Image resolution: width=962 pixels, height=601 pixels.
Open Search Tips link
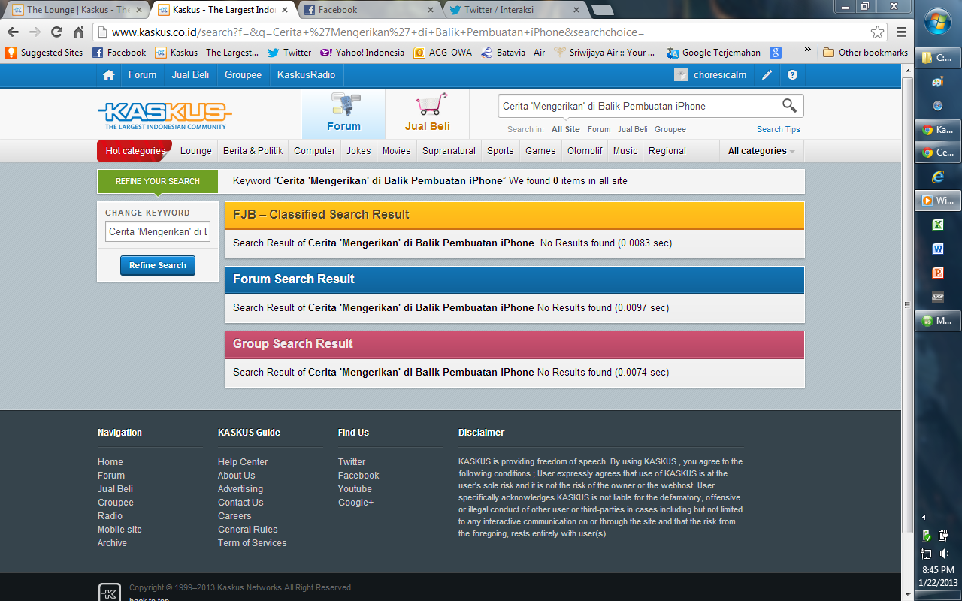tap(778, 129)
